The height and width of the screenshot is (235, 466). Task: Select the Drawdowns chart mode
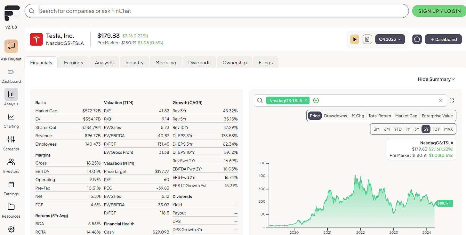point(335,116)
